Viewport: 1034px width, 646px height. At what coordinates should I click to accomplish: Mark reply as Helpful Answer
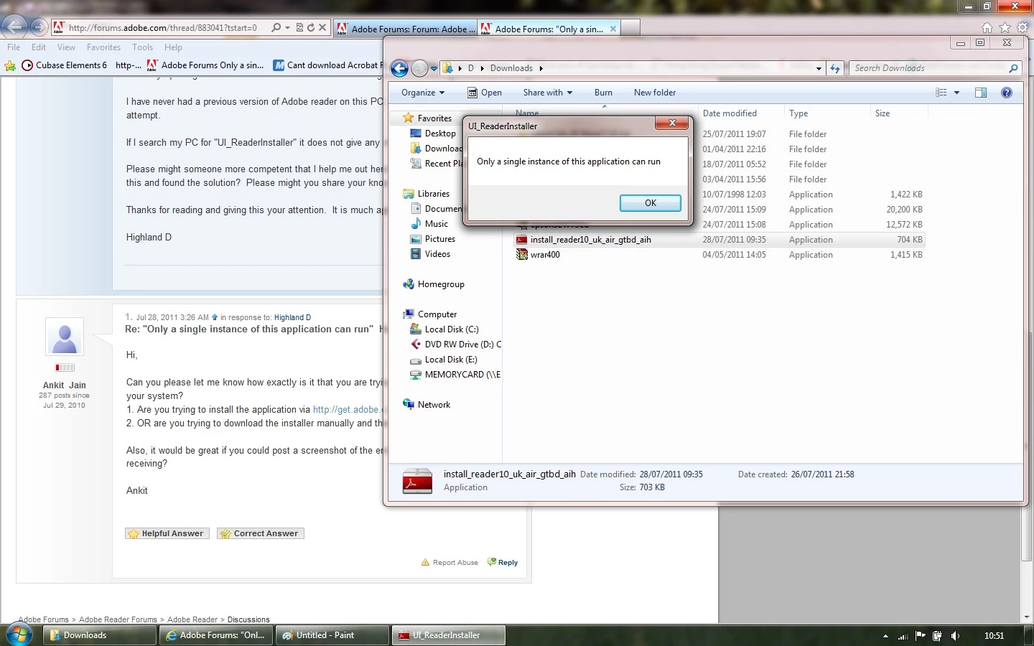167,533
